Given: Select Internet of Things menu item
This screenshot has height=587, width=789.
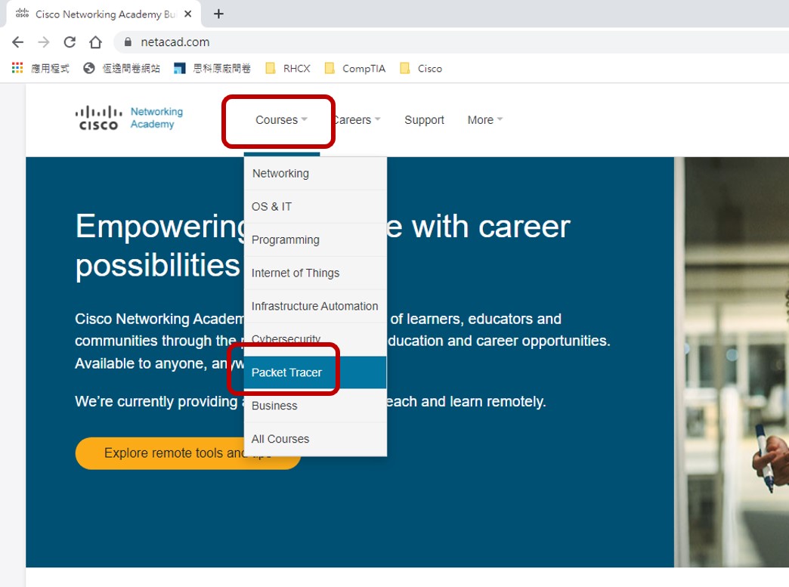Looking at the screenshot, I should tap(315, 273).
